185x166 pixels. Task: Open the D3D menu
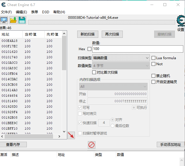point(46,12)
